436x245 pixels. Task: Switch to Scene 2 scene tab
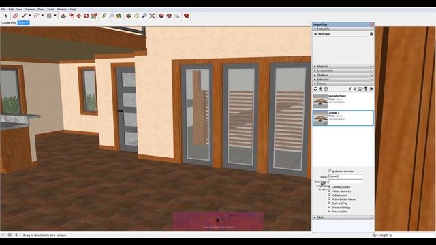pyautogui.click(x=23, y=22)
